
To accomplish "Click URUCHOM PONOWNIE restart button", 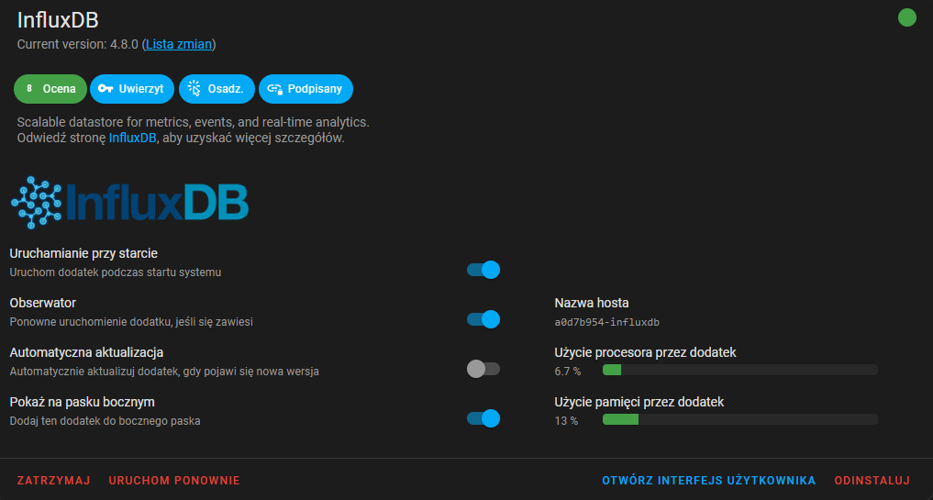I will pyautogui.click(x=174, y=481).
